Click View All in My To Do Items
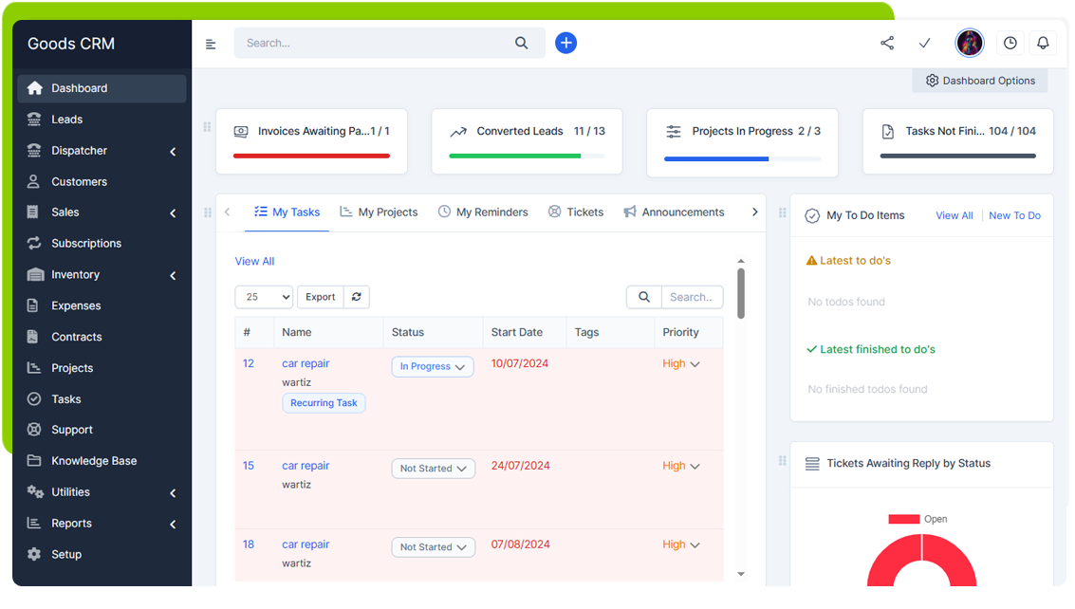The height and width of the screenshot is (609, 1075). pyautogui.click(x=955, y=216)
